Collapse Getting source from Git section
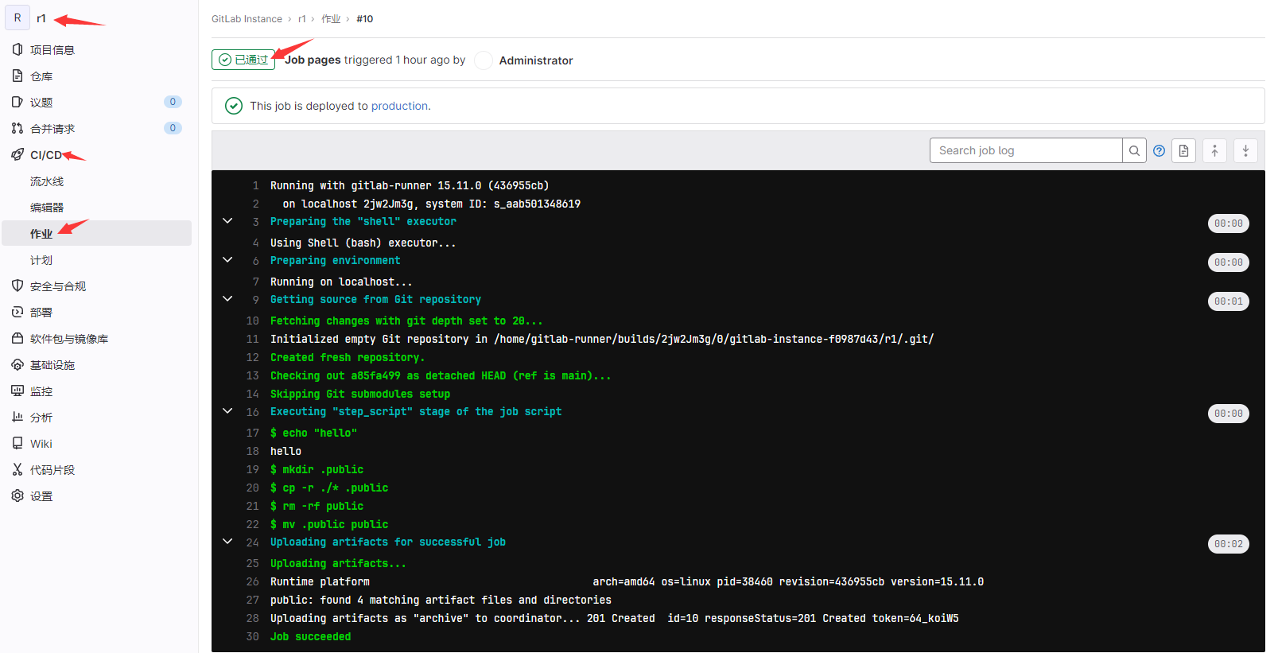1278x653 pixels. [227, 299]
